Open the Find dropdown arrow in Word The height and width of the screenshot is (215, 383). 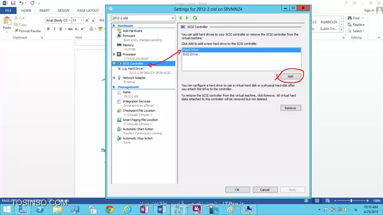pos(363,18)
